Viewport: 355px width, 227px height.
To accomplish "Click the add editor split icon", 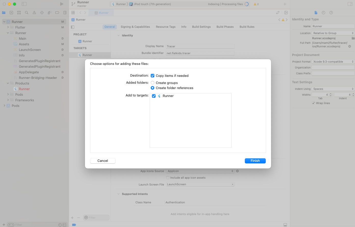I will 286,13.
